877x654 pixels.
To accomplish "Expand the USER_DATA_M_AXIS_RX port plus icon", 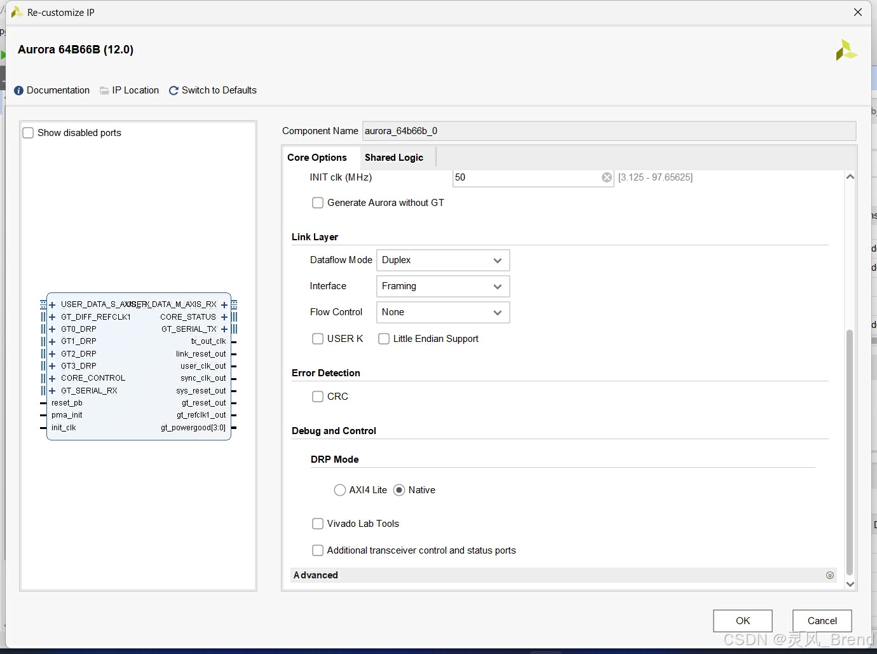I will [x=224, y=305].
